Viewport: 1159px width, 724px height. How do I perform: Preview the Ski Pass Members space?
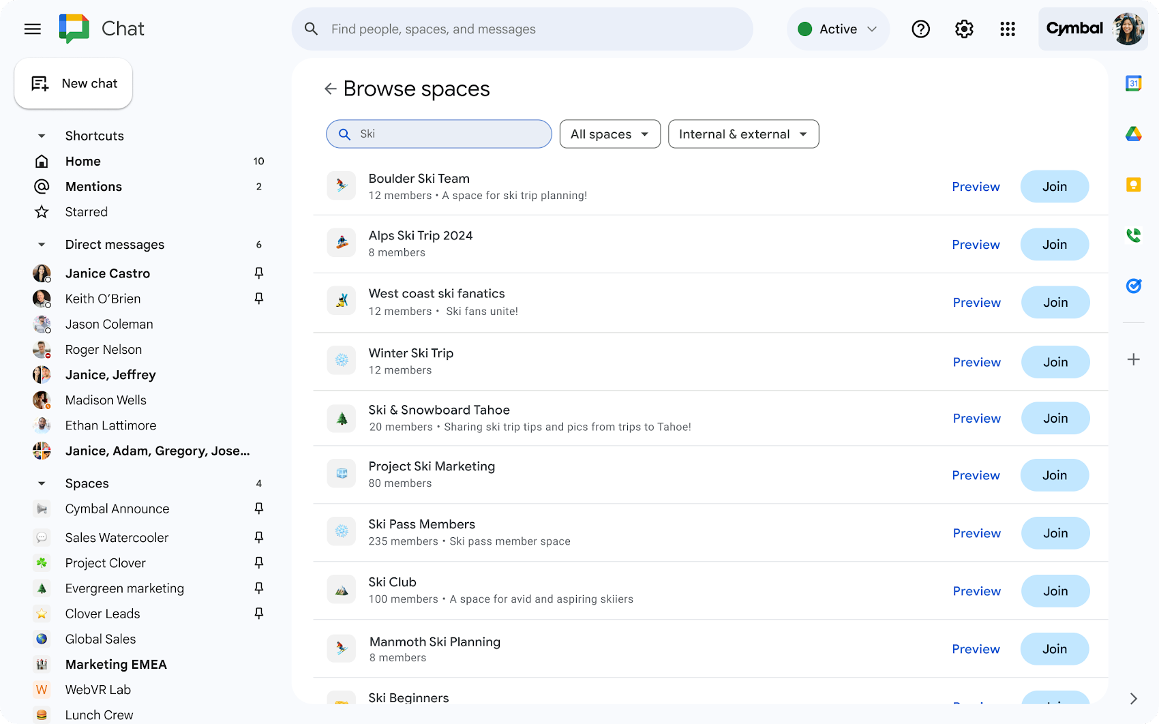(x=976, y=533)
